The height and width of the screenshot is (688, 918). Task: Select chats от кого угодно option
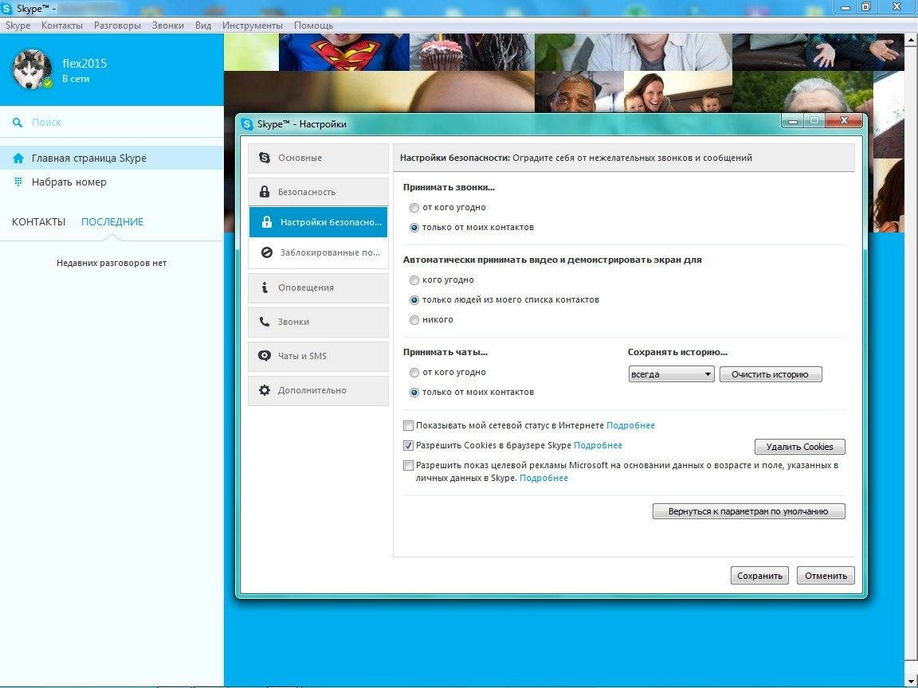[414, 373]
